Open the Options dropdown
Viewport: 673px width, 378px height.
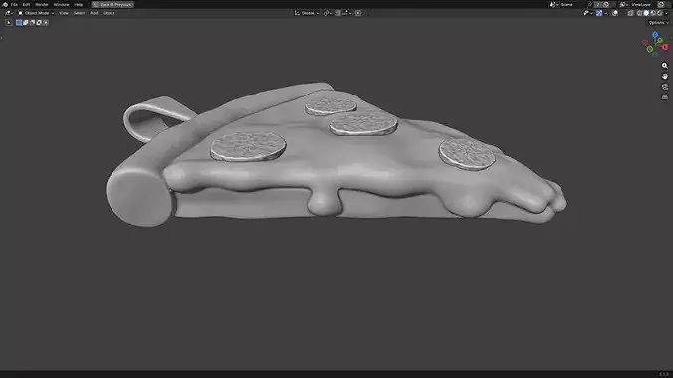(658, 22)
